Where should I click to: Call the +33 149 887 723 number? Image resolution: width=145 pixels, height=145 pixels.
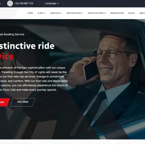(24, 3)
